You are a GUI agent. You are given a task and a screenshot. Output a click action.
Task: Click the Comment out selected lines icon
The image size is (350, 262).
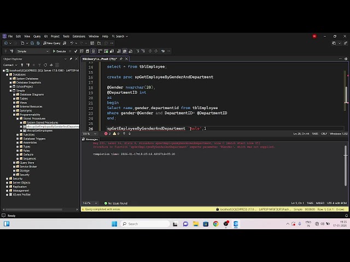(x=137, y=51)
